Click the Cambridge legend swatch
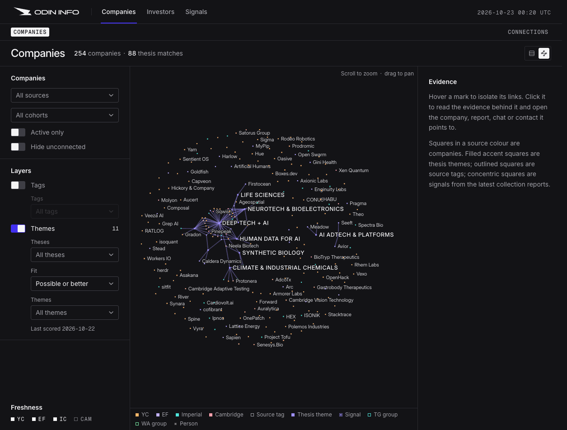This screenshot has width=567, height=430. (x=211, y=415)
